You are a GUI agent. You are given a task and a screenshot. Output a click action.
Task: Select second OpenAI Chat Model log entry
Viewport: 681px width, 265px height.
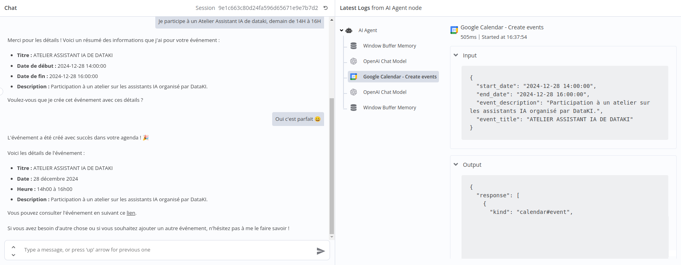click(x=385, y=92)
